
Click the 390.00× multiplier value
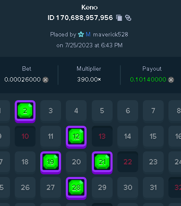(89, 79)
